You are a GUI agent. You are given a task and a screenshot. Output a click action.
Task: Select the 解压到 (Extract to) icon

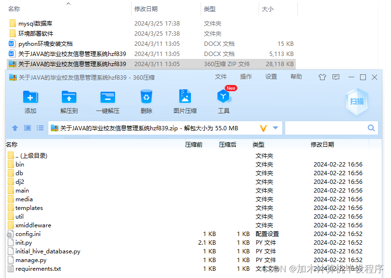[69, 100]
